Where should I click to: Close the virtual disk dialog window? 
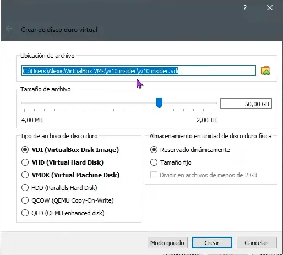[x=270, y=8]
